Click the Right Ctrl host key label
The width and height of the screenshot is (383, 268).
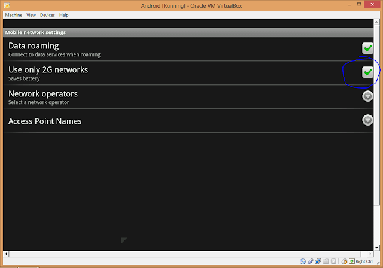pos(364,261)
